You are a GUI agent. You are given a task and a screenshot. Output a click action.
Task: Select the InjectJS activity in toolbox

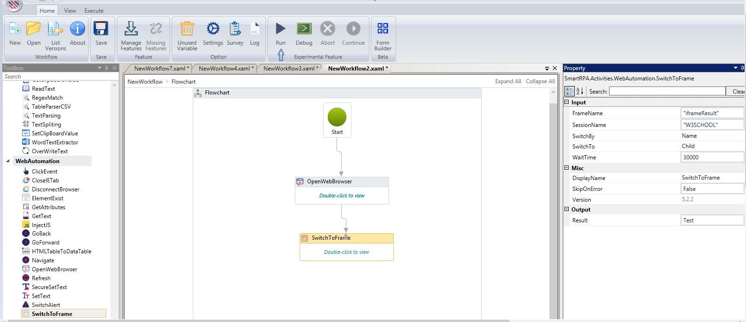(41, 225)
